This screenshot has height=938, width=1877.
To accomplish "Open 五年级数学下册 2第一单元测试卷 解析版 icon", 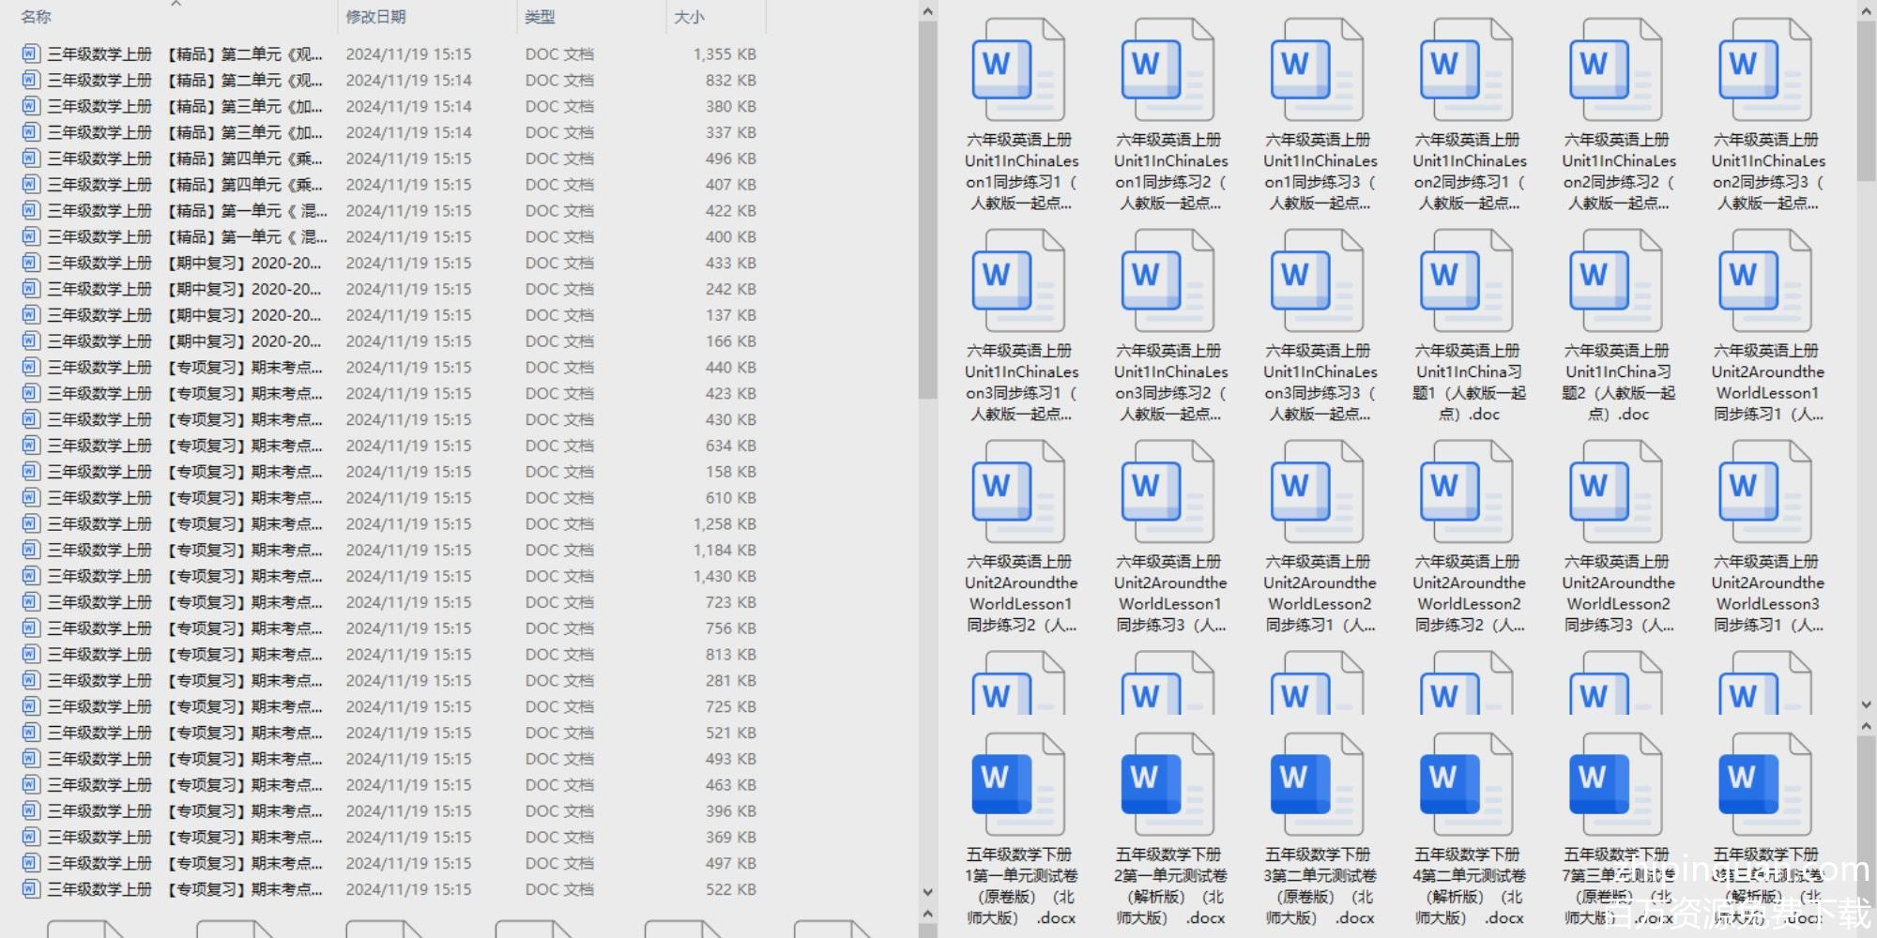I will pyautogui.click(x=1167, y=785).
